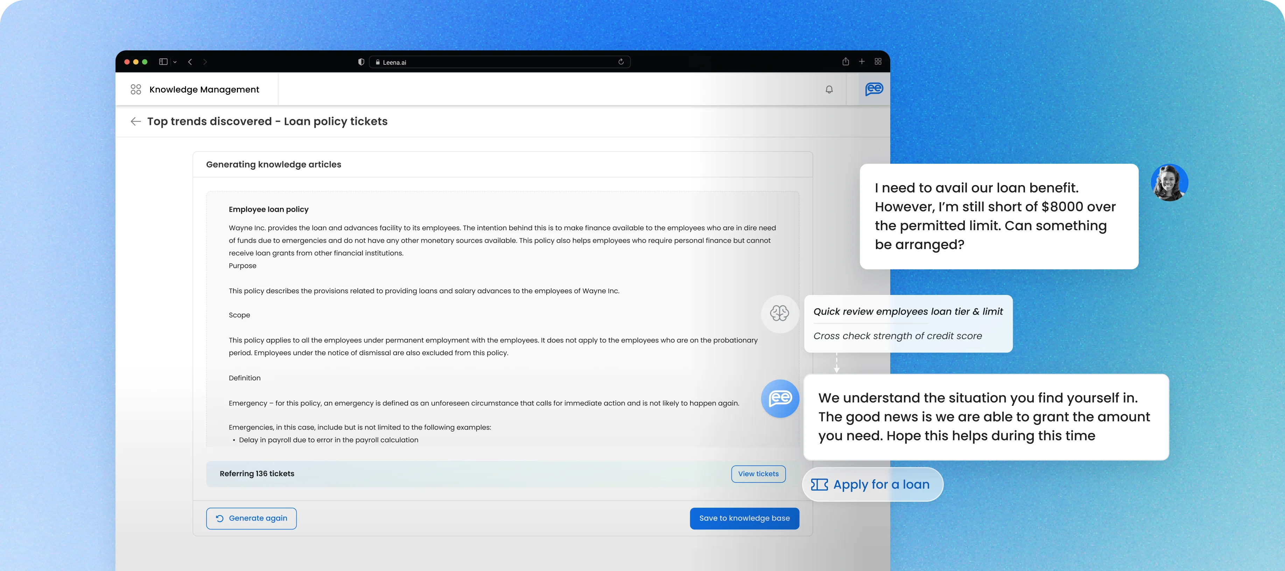This screenshot has height=571, width=1285.
Task: Click the Scope section label
Action: [239, 315]
